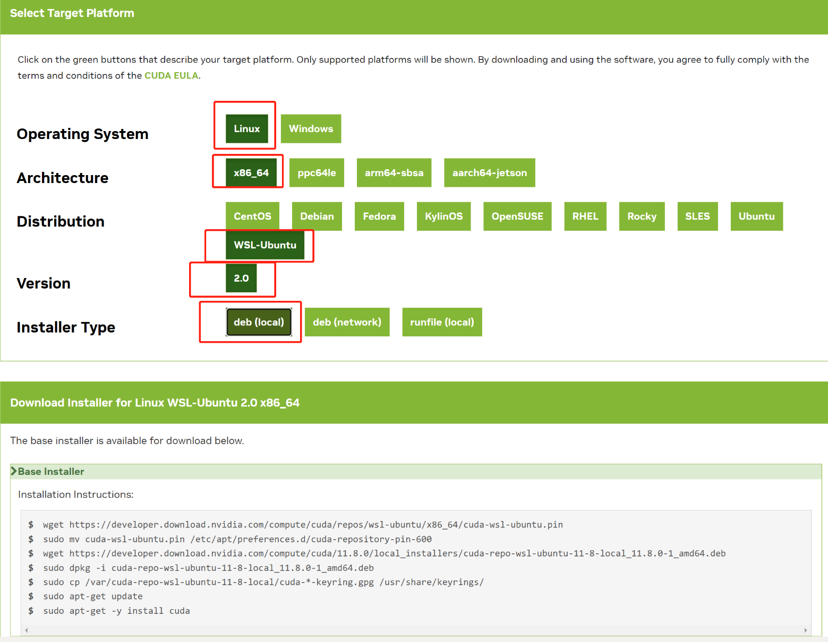Select WSL-Ubuntu distribution
Viewport: 828px width, 642px height.
[265, 245]
